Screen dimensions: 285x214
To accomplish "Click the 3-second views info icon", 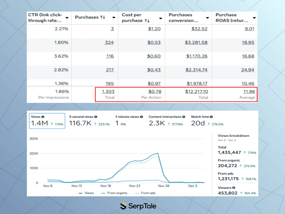I will [x=96, y=117].
